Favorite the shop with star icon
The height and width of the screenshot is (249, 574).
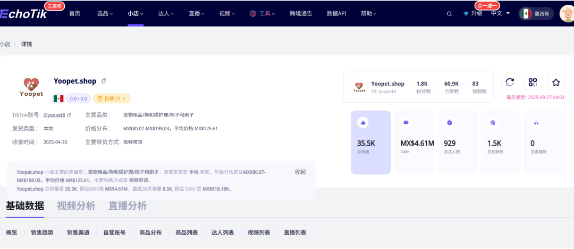coord(556,82)
